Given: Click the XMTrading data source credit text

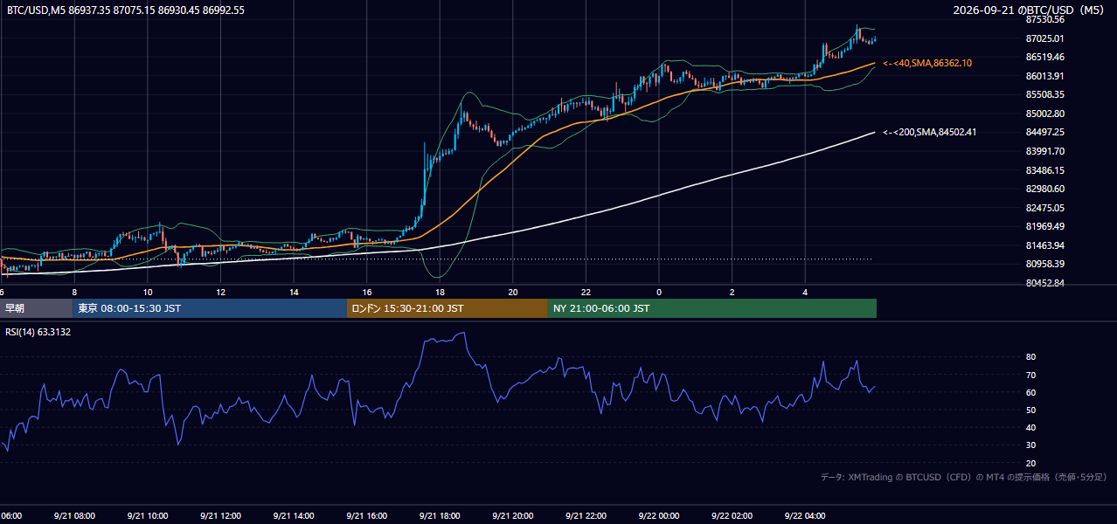Looking at the screenshot, I should (x=964, y=478).
